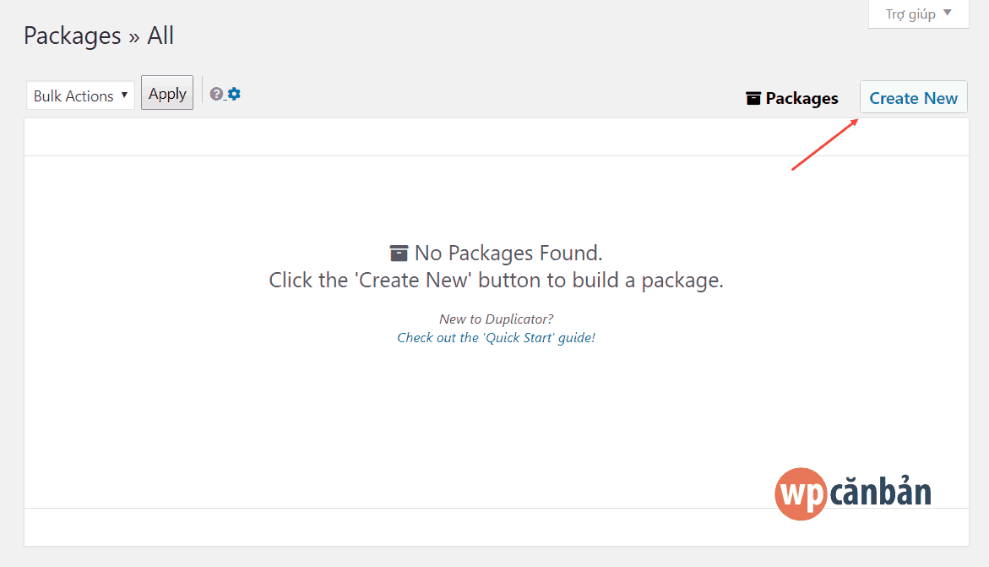
Task: Click the box icon left of the Packages label
Action: (754, 97)
